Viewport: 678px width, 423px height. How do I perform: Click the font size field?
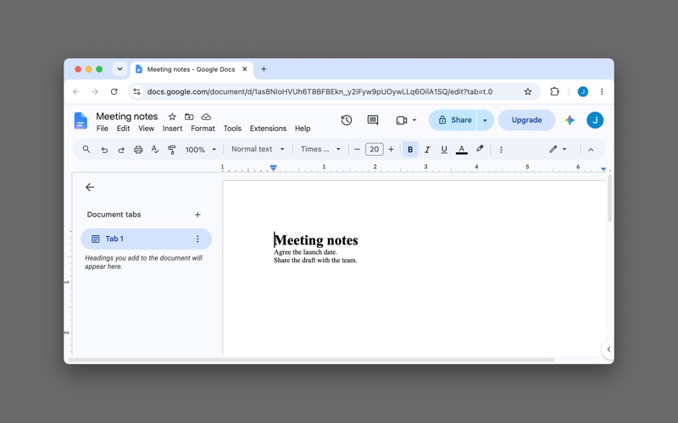[374, 150]
